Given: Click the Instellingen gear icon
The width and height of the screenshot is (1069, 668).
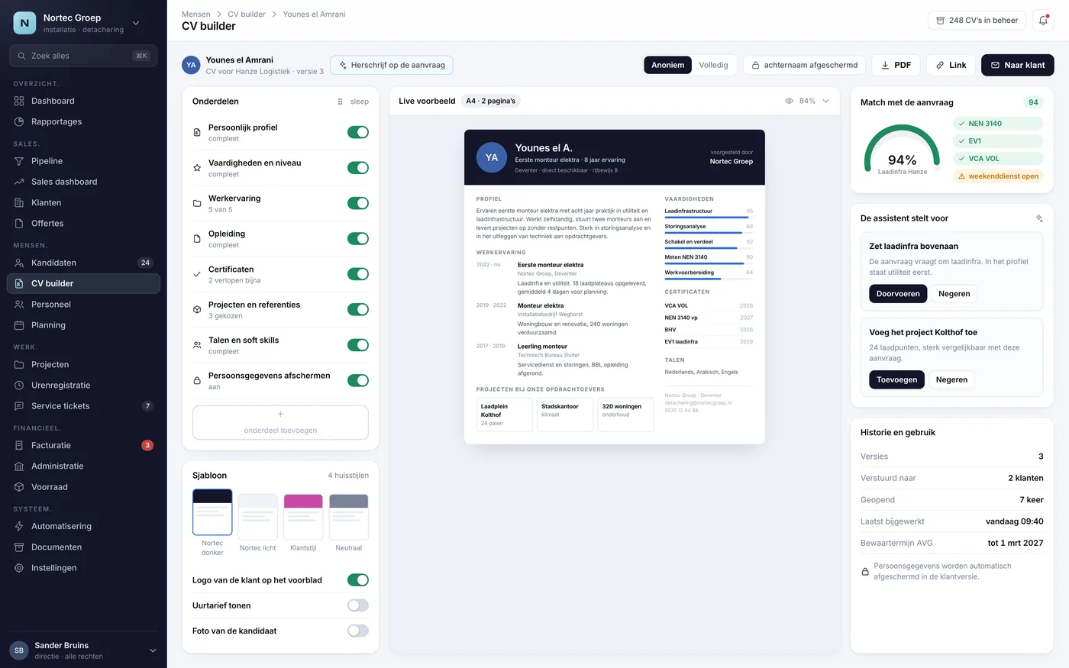Looking at the screenshot, I should (19, 568).
